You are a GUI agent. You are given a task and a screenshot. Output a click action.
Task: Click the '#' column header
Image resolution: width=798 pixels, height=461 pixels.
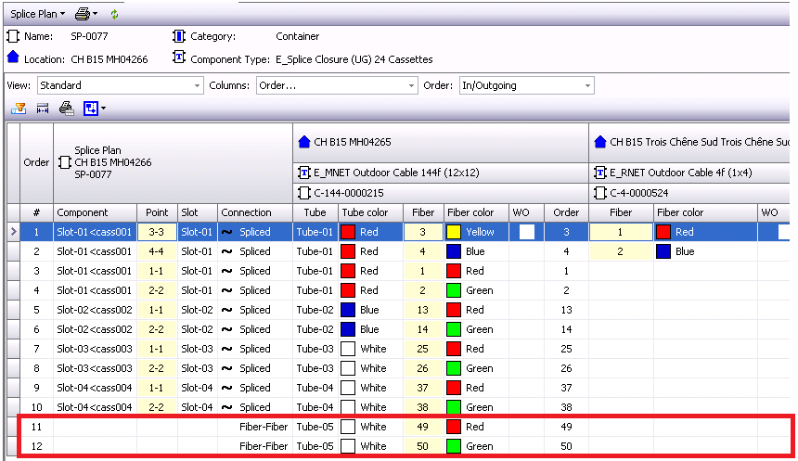[x=36, y=212]
